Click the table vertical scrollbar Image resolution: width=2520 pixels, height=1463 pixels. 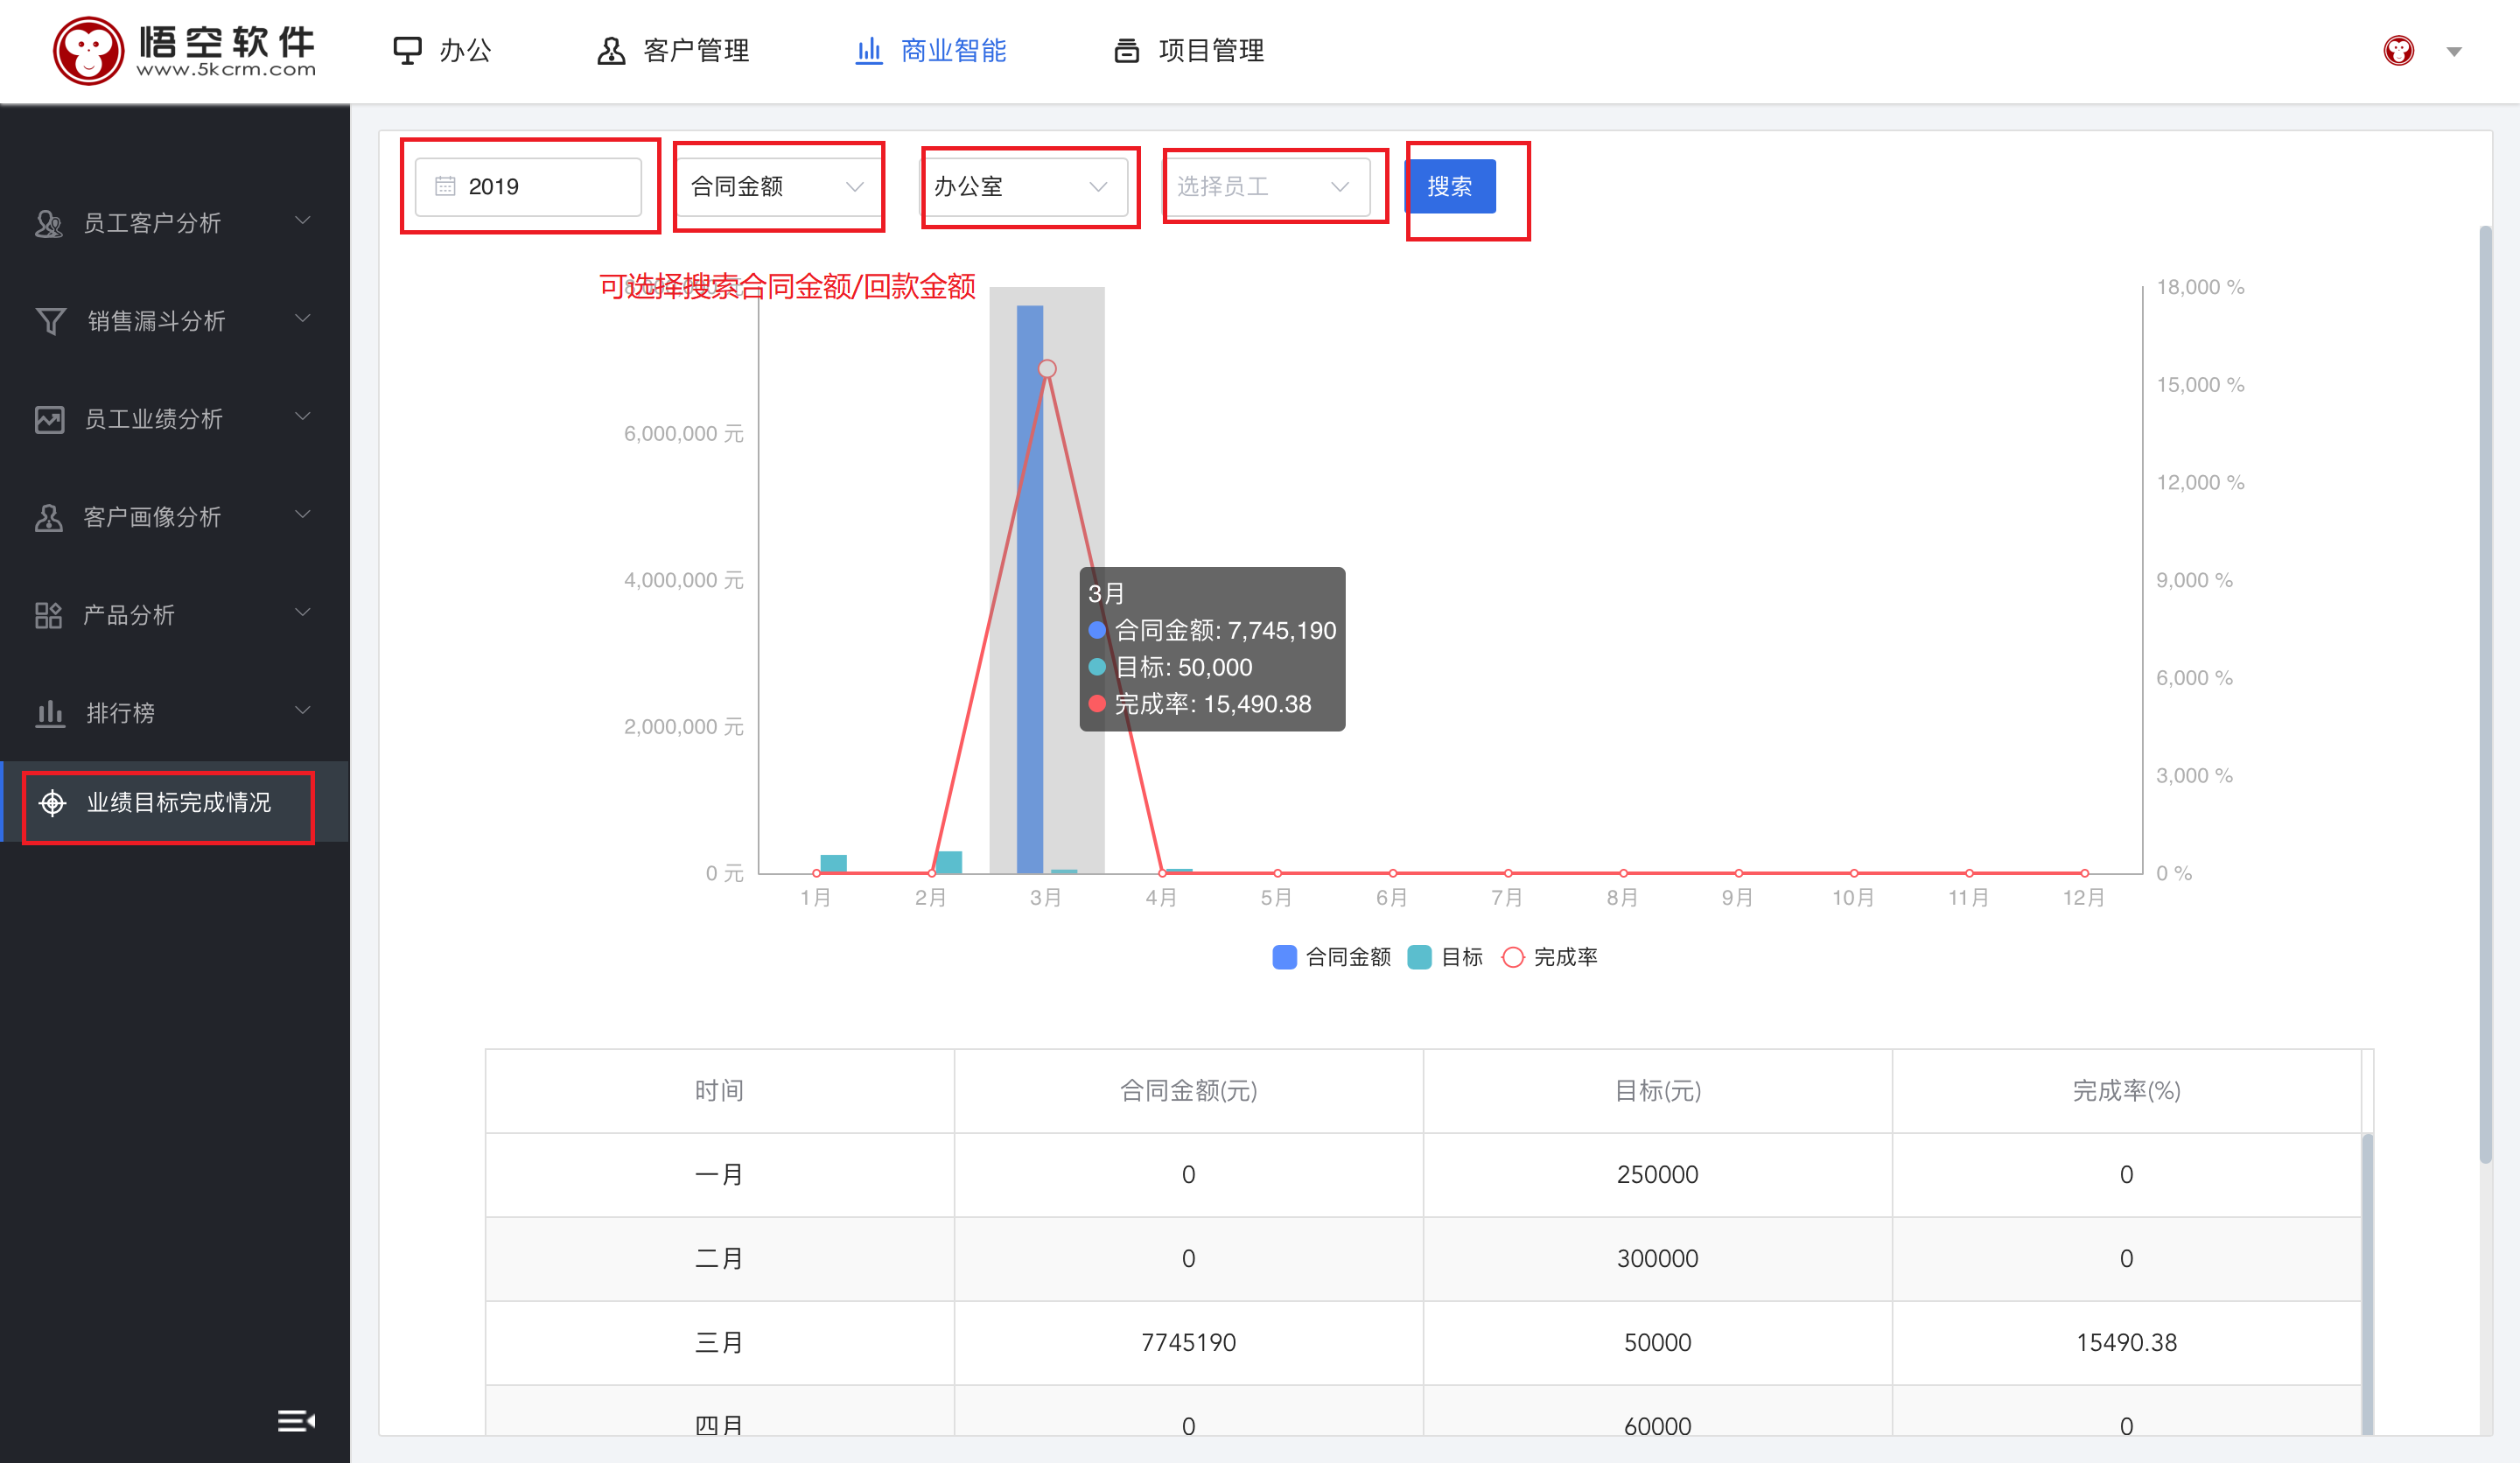tap(2366, 1285)
